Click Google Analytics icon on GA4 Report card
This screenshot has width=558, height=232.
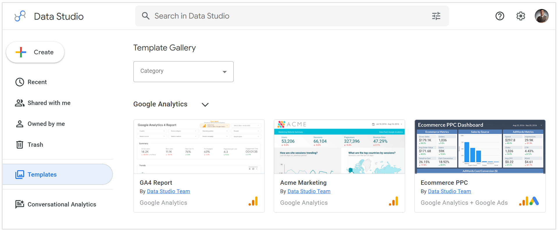point(253,201)
